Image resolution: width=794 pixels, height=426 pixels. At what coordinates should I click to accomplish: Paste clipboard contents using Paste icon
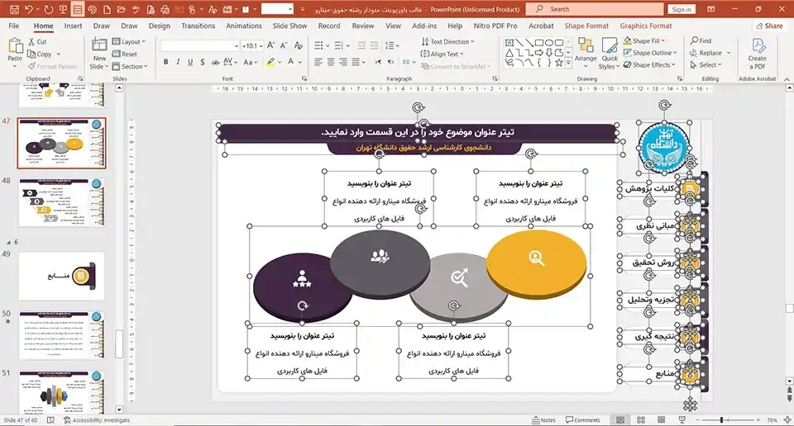[15, 46]
